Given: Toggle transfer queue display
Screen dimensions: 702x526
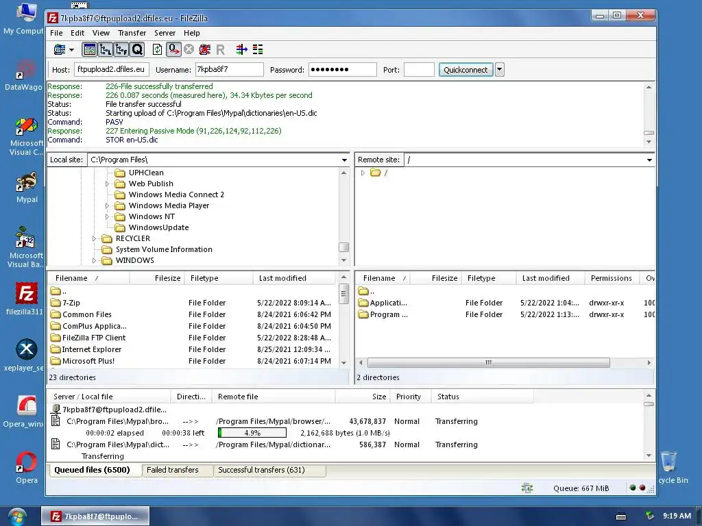Looking at the screenshot, I should pos(137,49).
